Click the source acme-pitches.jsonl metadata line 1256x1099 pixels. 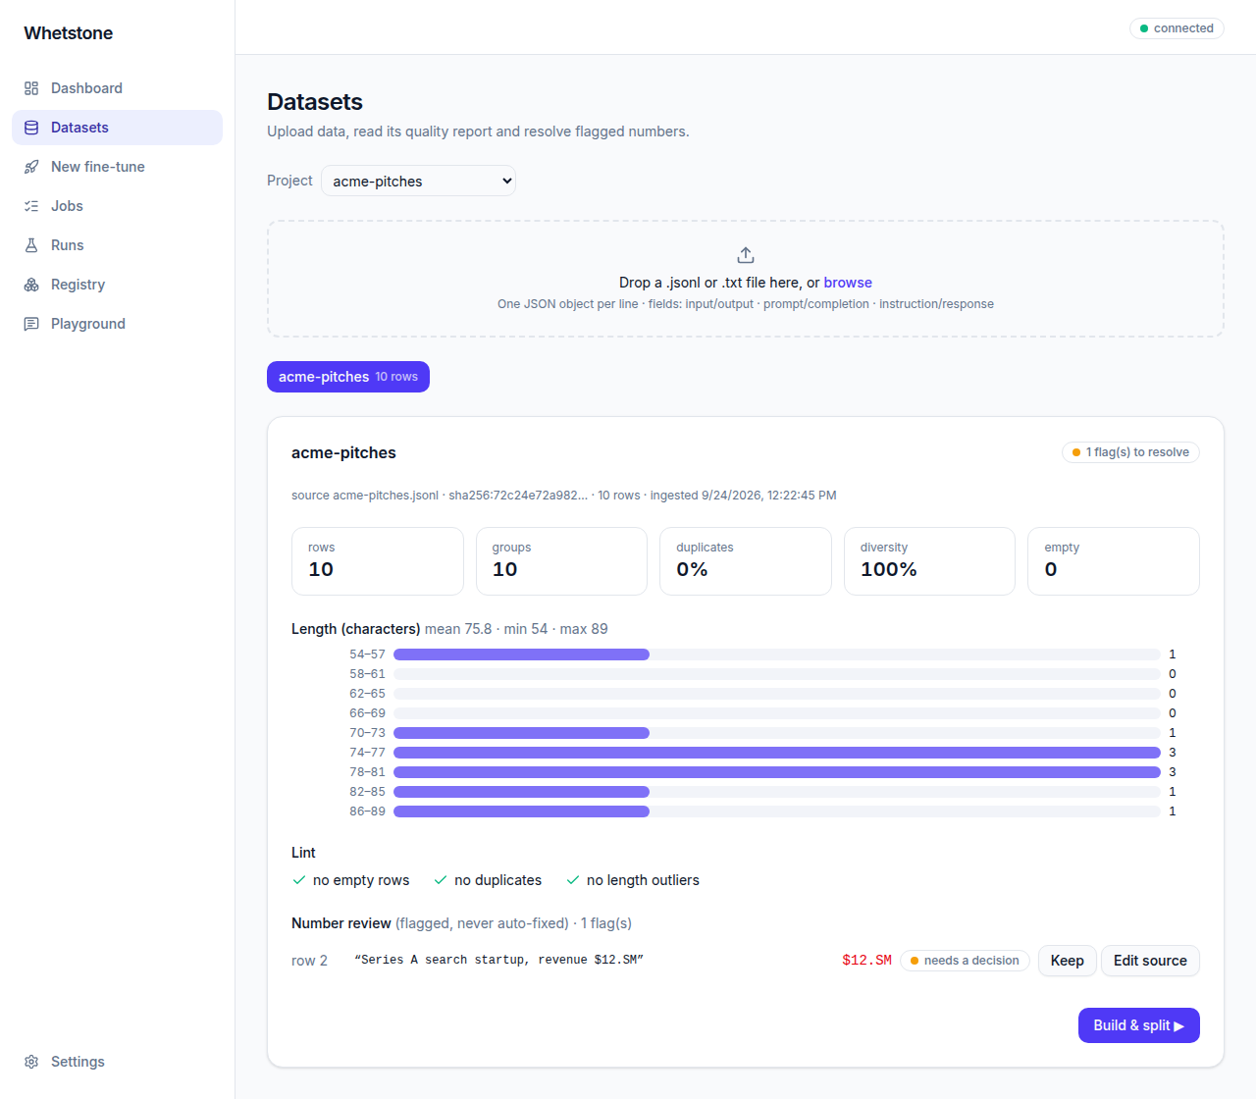pyautogui.click(x=564, y=496)
